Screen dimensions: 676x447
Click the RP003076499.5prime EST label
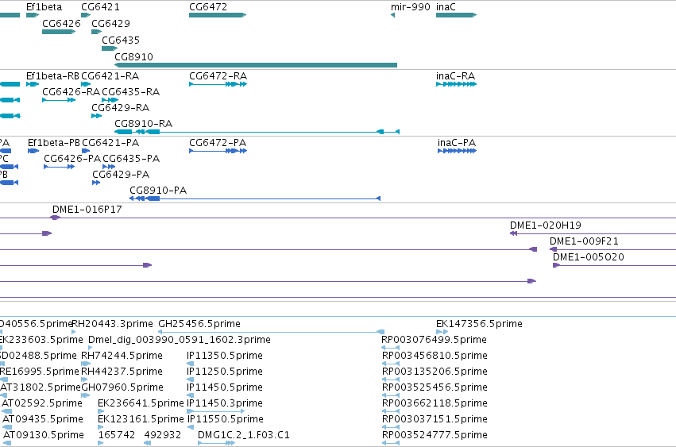pos(435,340)
